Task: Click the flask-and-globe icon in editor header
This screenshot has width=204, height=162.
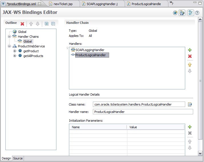Action: (182, 13)
